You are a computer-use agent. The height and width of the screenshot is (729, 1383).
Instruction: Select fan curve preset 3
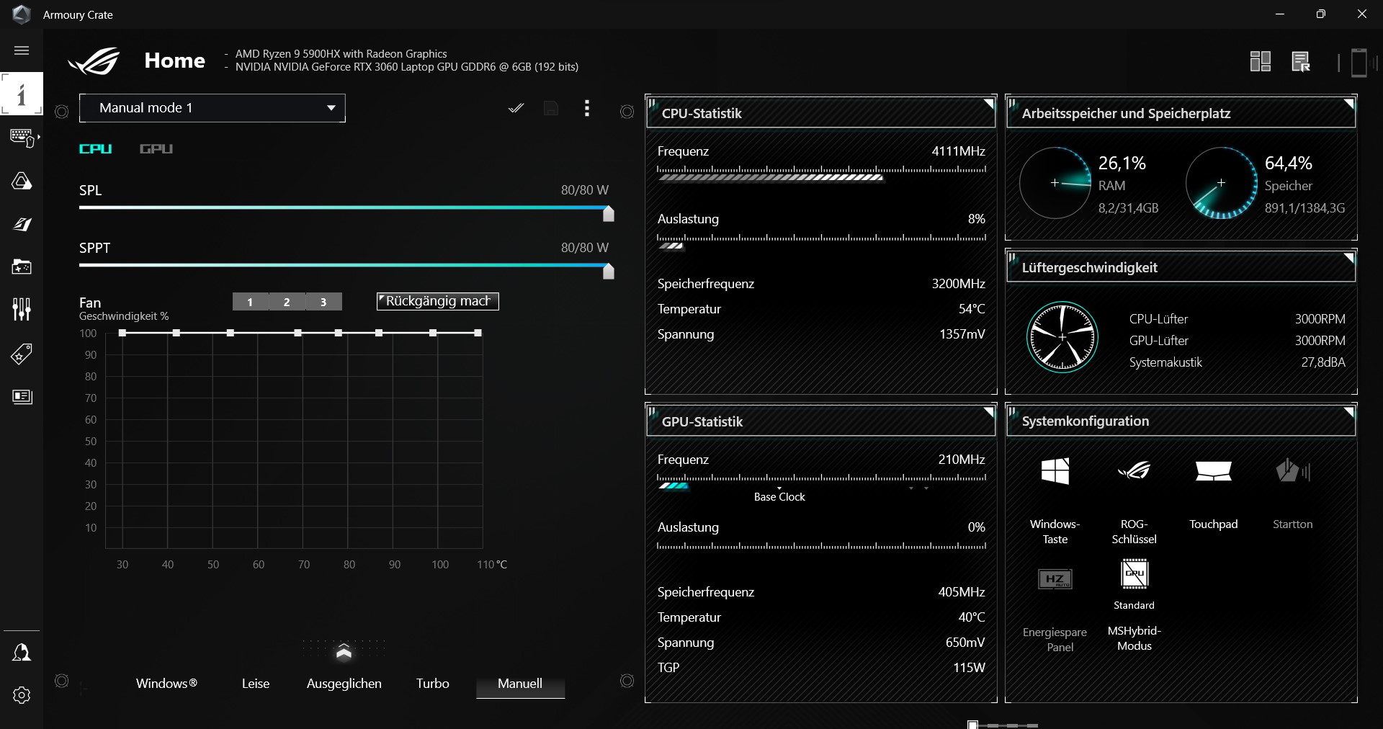point(323,302)
